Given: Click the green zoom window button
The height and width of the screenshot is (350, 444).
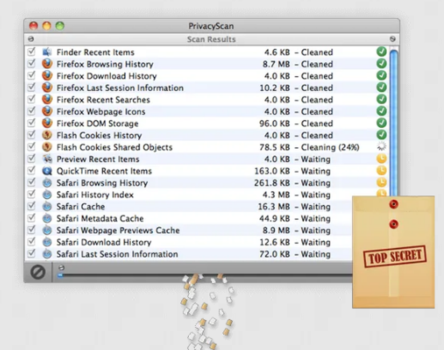Looking at the screenshot, I should (x=60, y=26).
